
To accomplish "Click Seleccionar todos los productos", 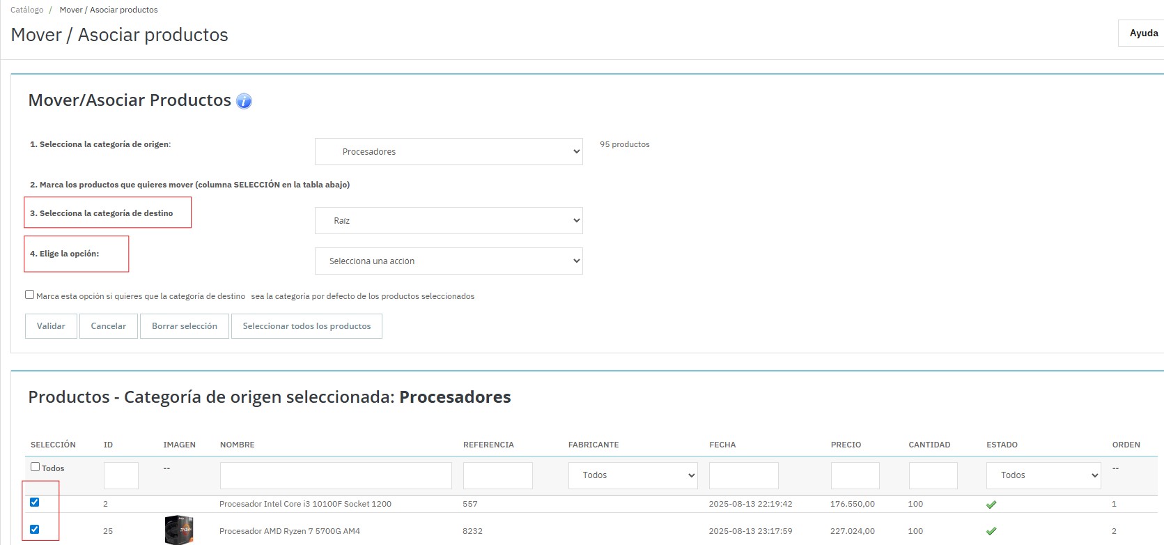I will tap(306, 326).
